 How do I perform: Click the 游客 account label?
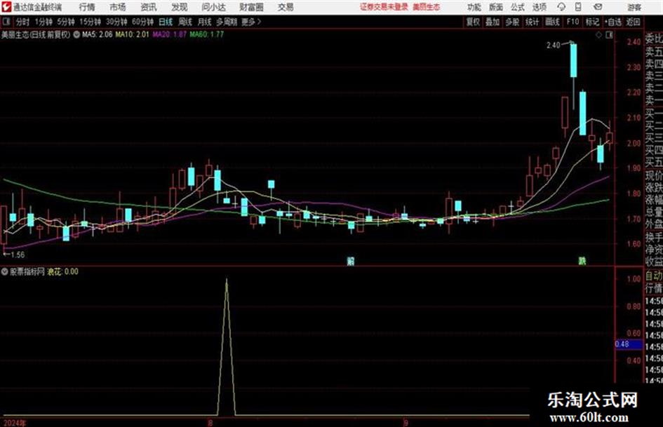[x=634, y=7]
